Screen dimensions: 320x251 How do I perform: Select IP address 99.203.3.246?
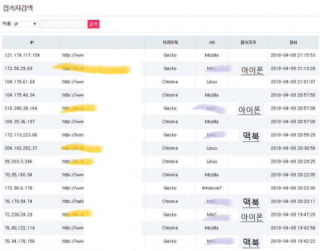[20, 161]
